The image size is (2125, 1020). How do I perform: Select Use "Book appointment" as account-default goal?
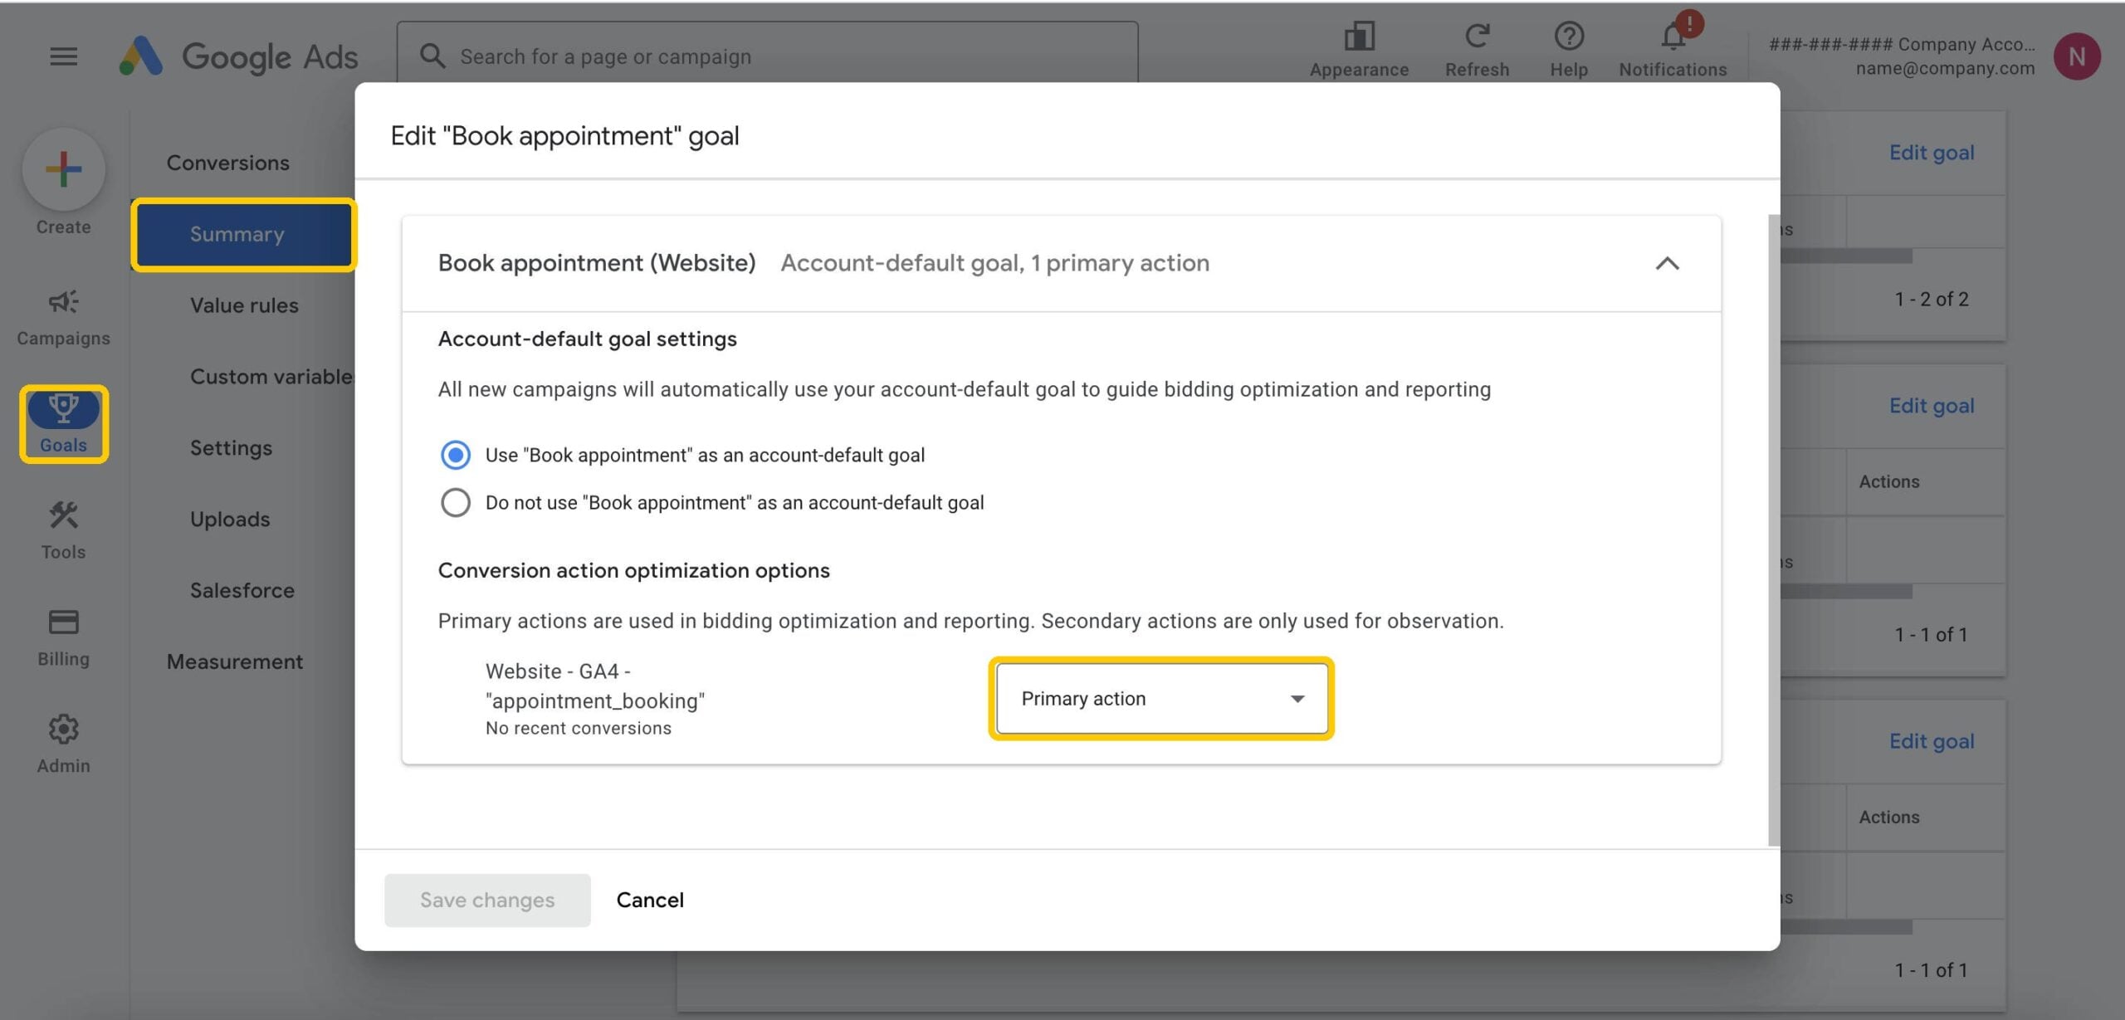pos(455,455)
